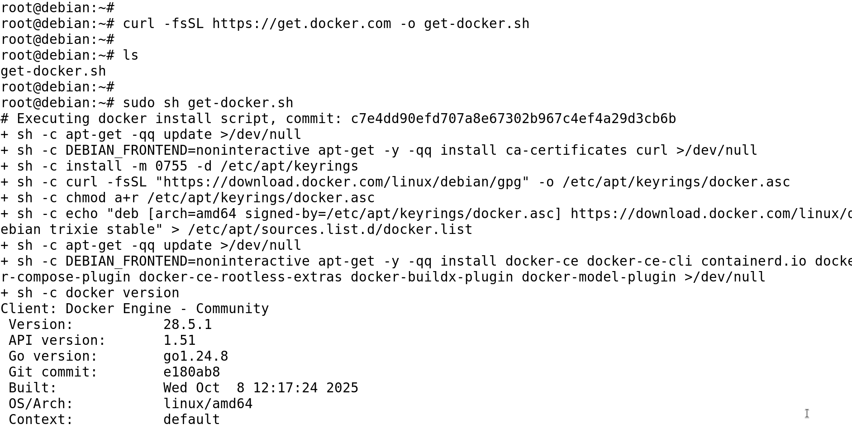Click the docker-model-plugin package name
Image resolution: width=852 pixels, height=429 pixels.
tap(599, 277)
